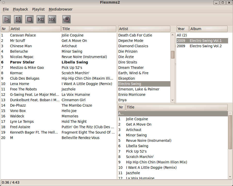This screenshot has height=186, width=233.
Task: Pause the current track
Action: tap(18, 19)
